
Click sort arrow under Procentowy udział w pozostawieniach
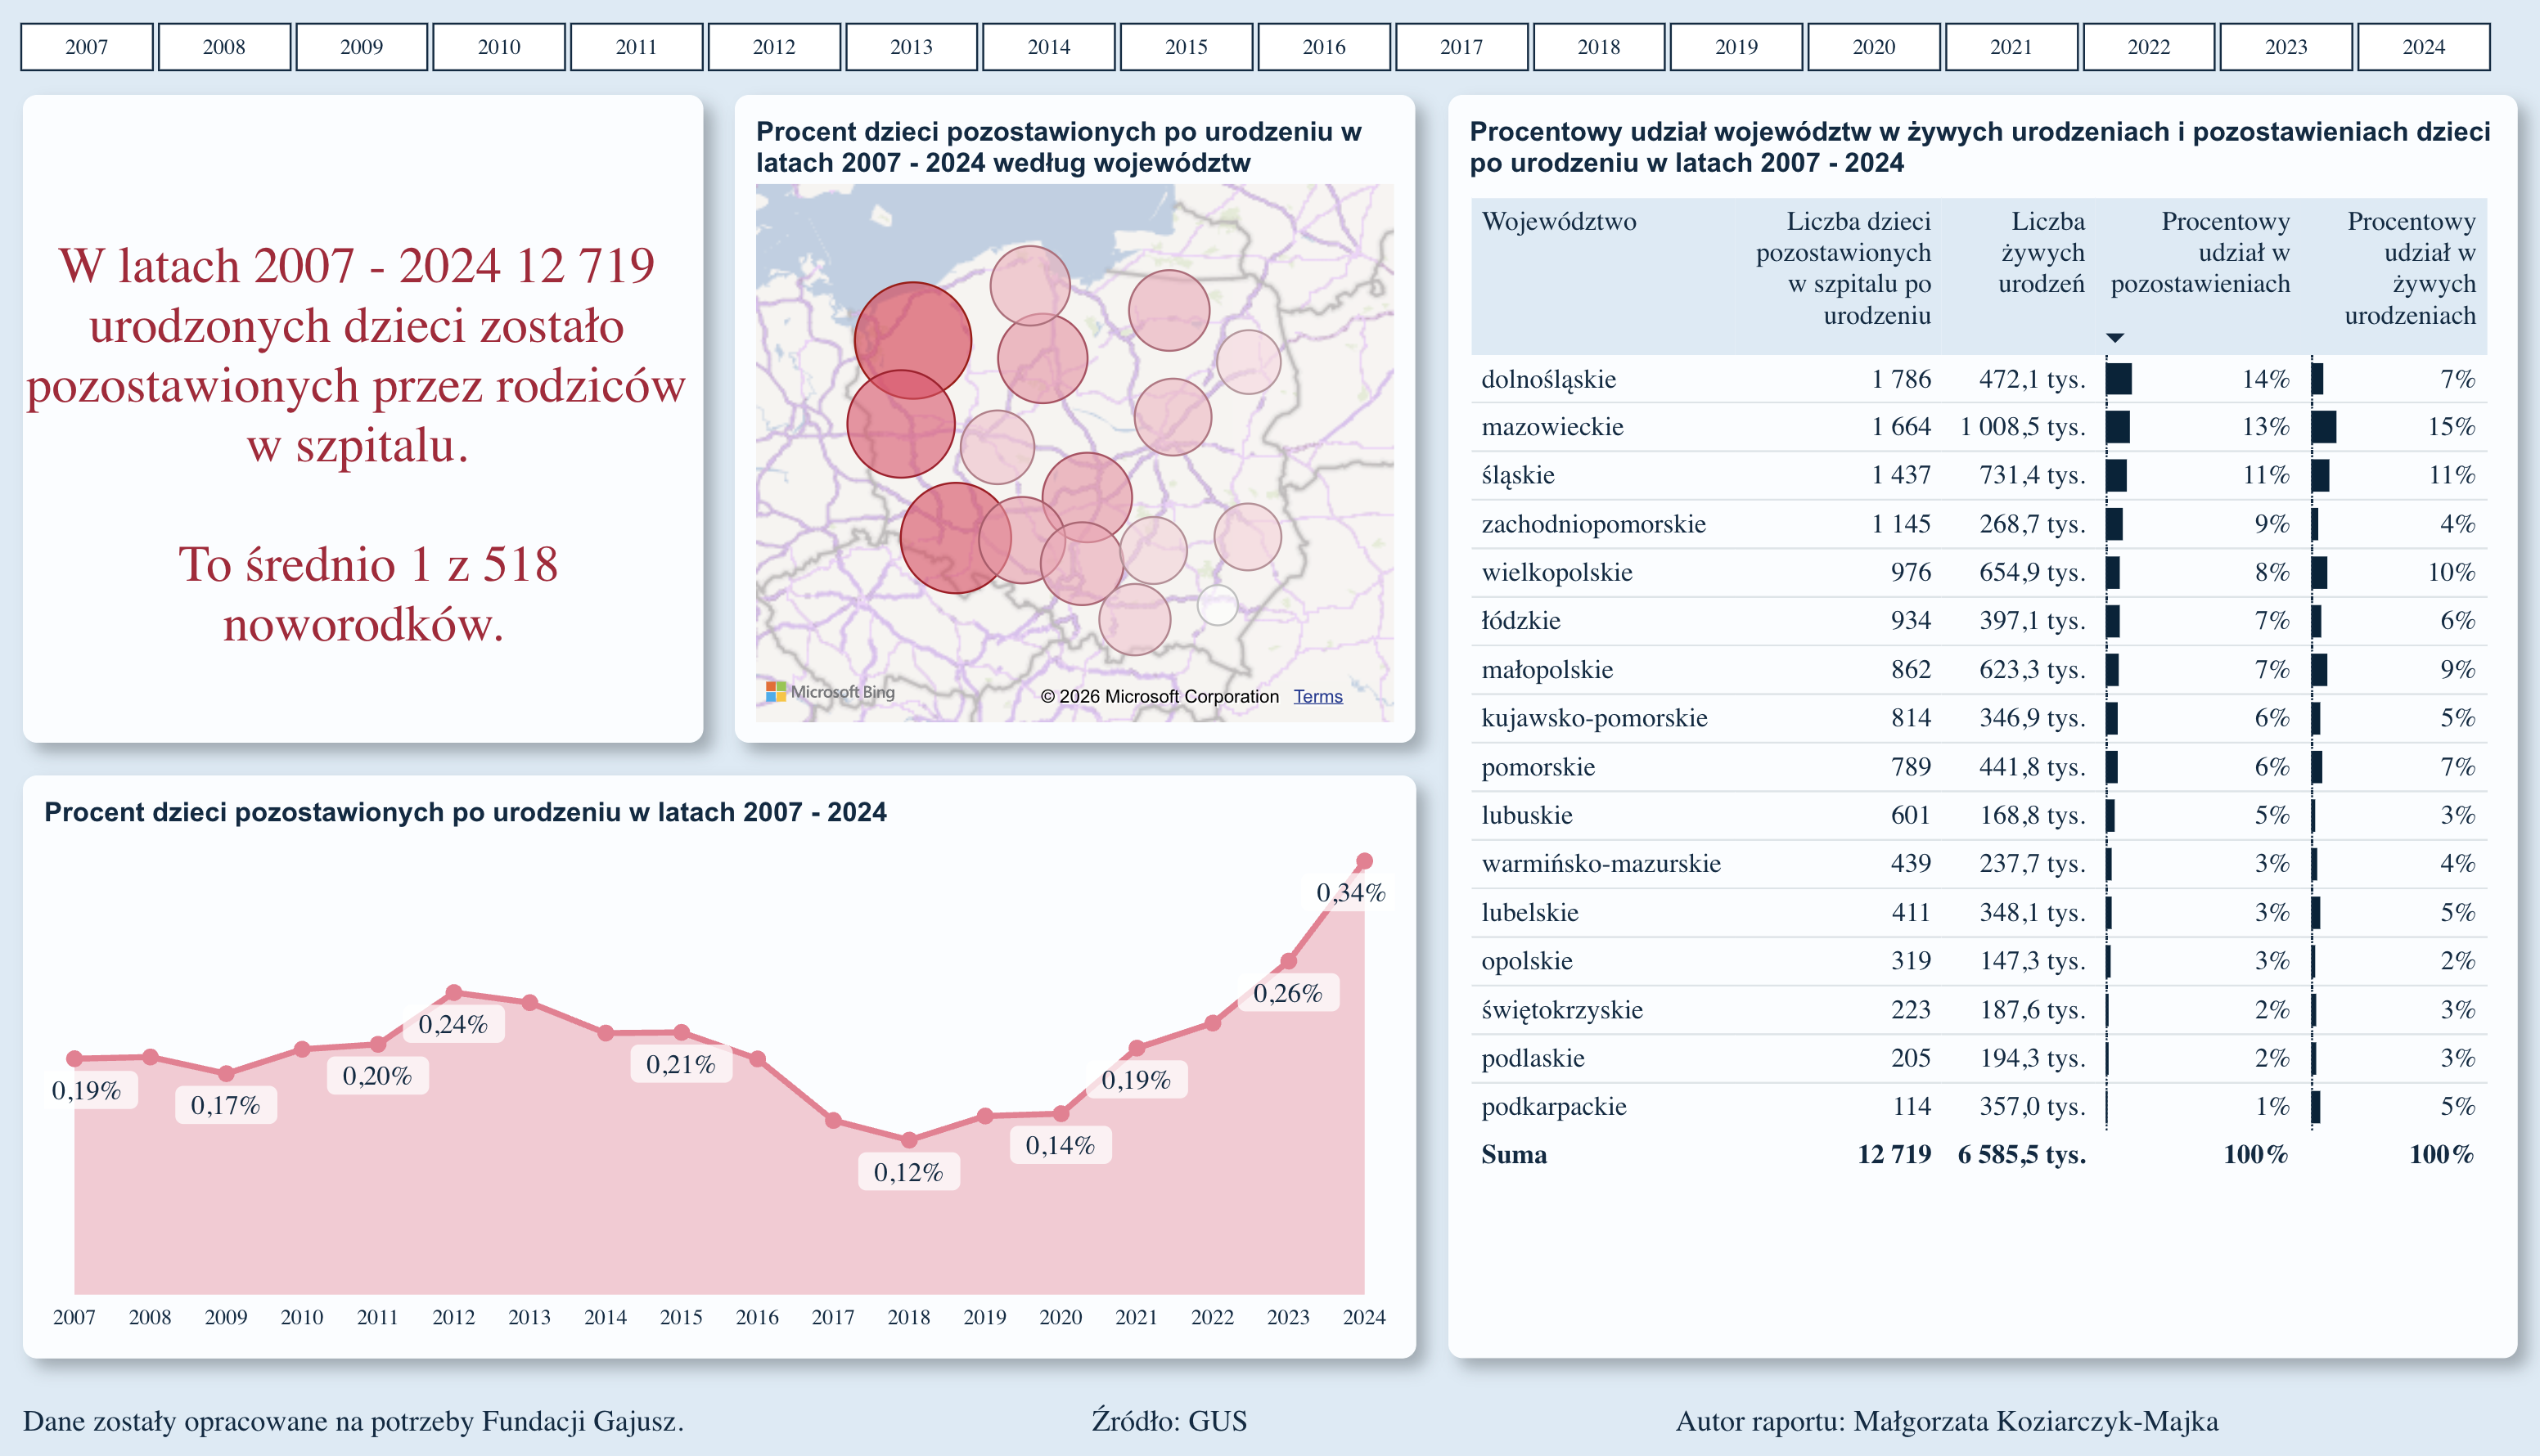(x=2114, y=338)
